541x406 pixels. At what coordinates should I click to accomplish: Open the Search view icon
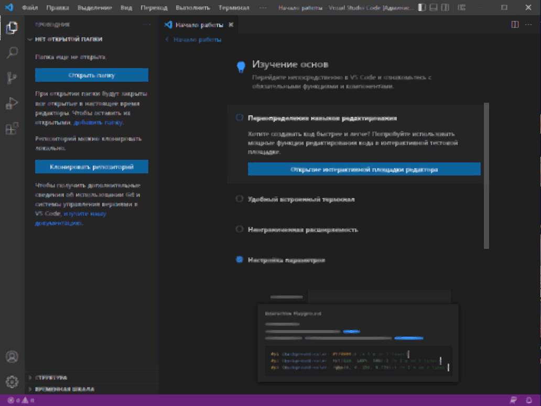point(12,52)
